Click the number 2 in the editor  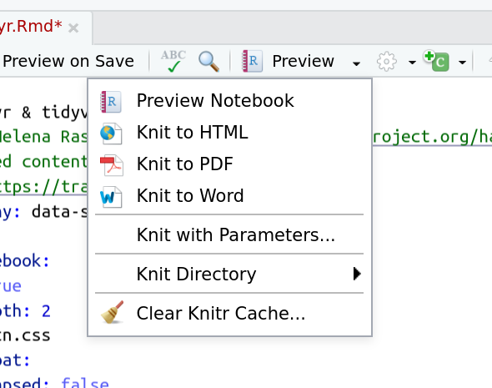coord(46,311)
